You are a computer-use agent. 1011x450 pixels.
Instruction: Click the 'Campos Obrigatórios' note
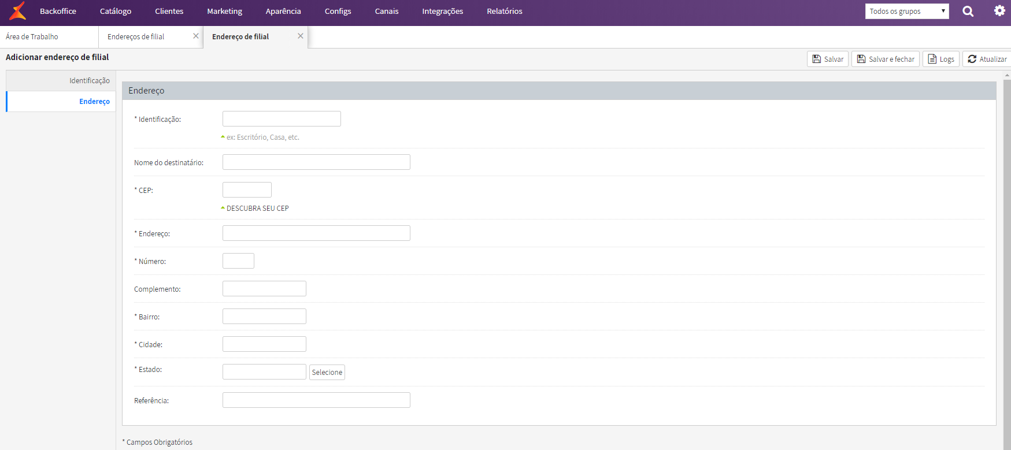(x=157, y=442)
